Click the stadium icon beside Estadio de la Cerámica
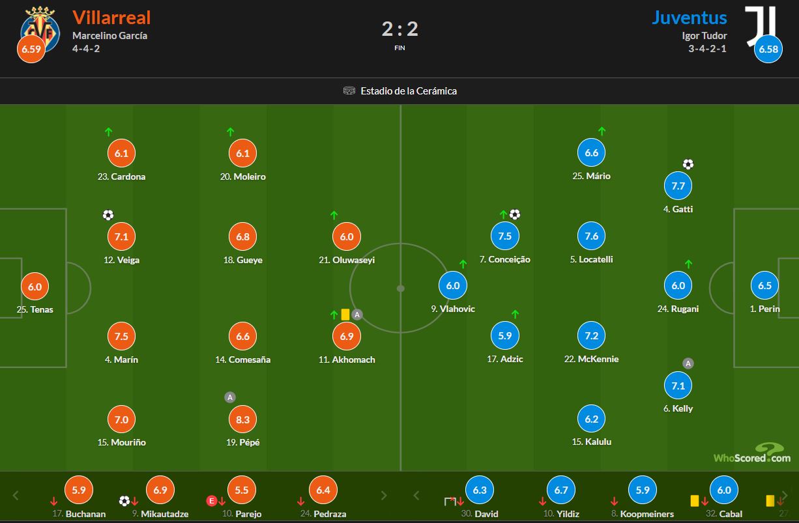Viewport: 799px width, 523px height. click(349, 91)
